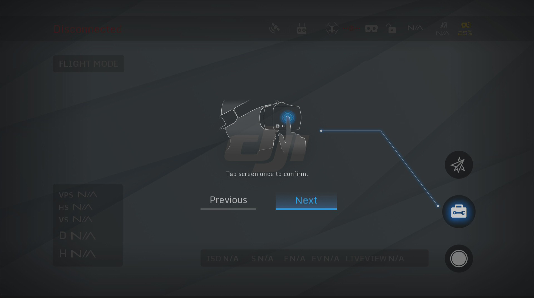Image resolution: width=534 pixels, height=298 pixels.
Task: Click the EV N/A exposure value
Action: pyautogui.click(x=325, y=259)
